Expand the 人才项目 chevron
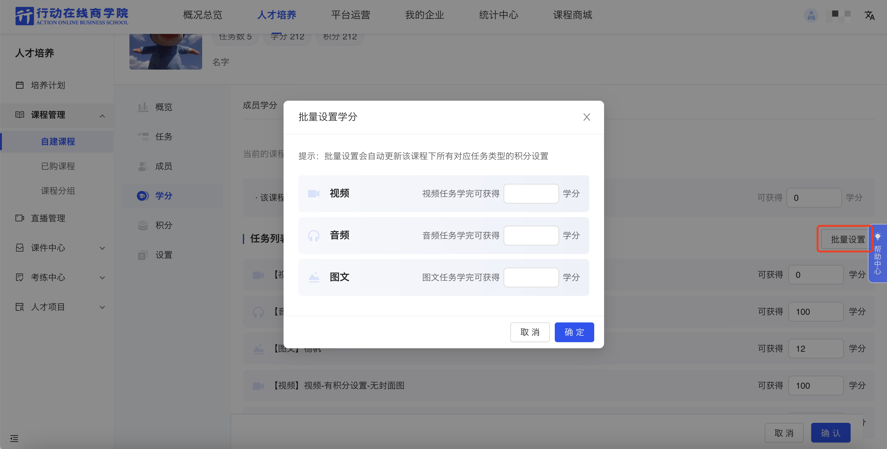Viewport: 887px width, 449px height. (x=102, y=307)
